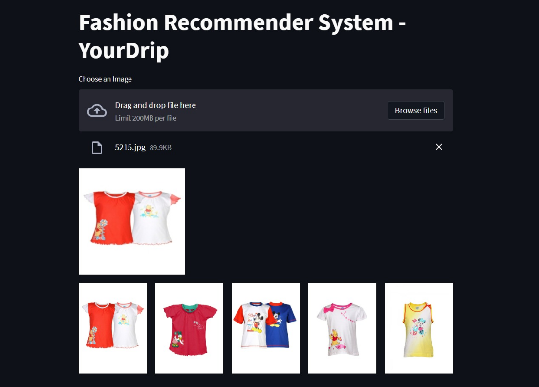Click the 'Drag and drop file here' text
Image resolution: width=539 pixels, height=387 pixels.
tap(155, 105)
